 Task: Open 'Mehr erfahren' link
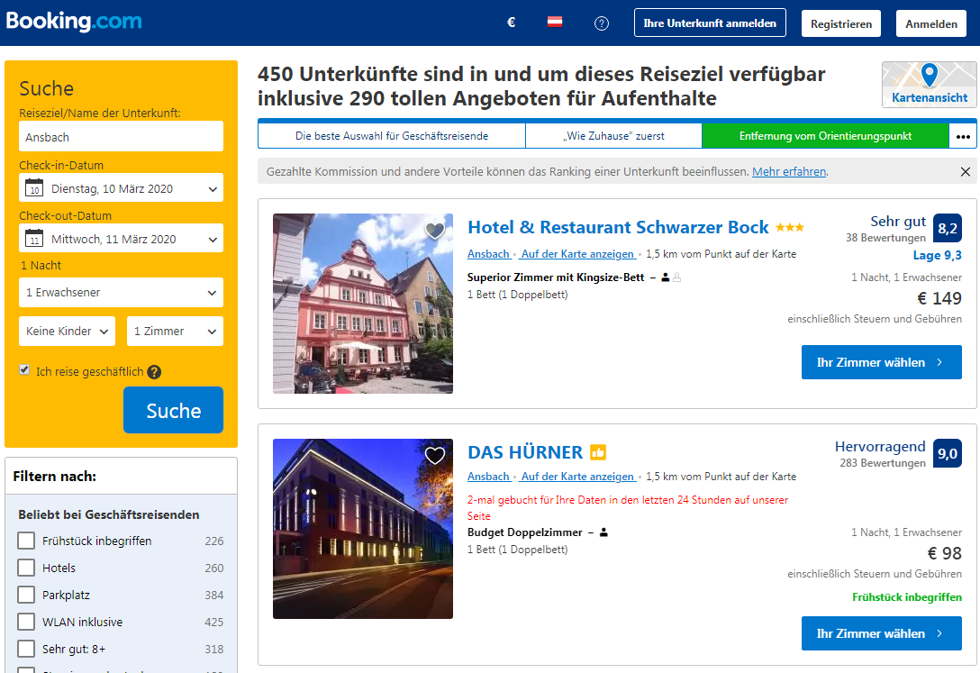[x=789, y=171]
